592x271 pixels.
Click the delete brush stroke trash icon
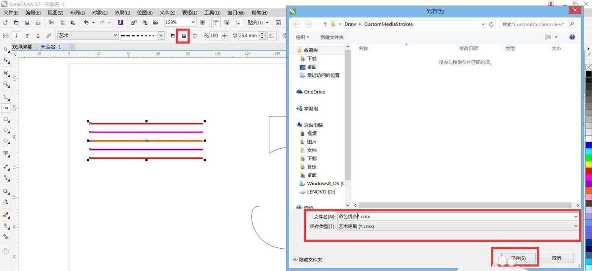195,36
